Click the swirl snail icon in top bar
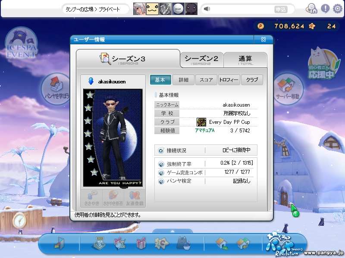This screenshot has width=345, height=258. pos(311,9)
